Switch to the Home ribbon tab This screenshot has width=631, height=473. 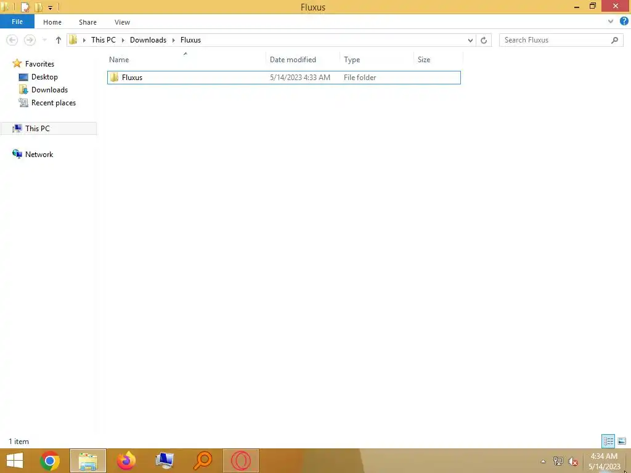(52, 22)
